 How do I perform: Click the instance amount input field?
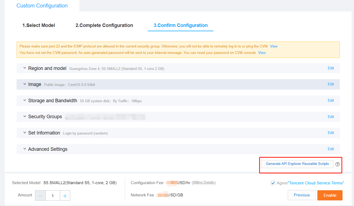(53, 195)
